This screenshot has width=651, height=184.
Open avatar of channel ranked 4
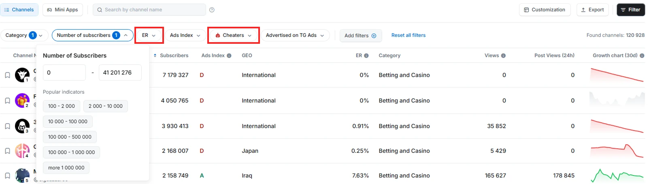point(22,151)
